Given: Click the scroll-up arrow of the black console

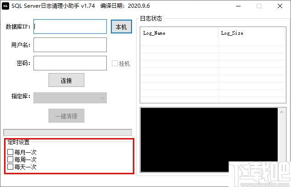Looking at the screenshot, I should click(281, 112).
